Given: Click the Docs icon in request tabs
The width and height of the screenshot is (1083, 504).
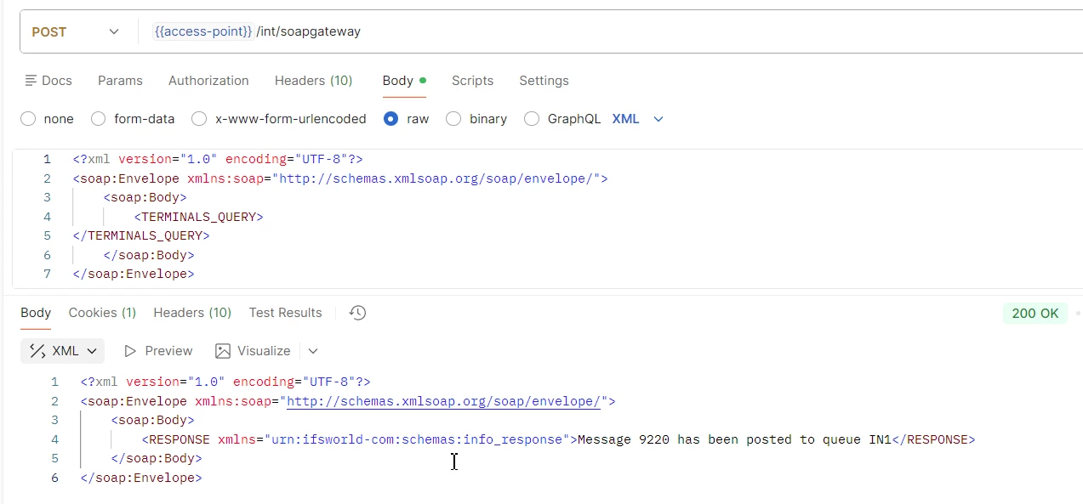Looking at the screenshot, I should click(x=31, y=81).
